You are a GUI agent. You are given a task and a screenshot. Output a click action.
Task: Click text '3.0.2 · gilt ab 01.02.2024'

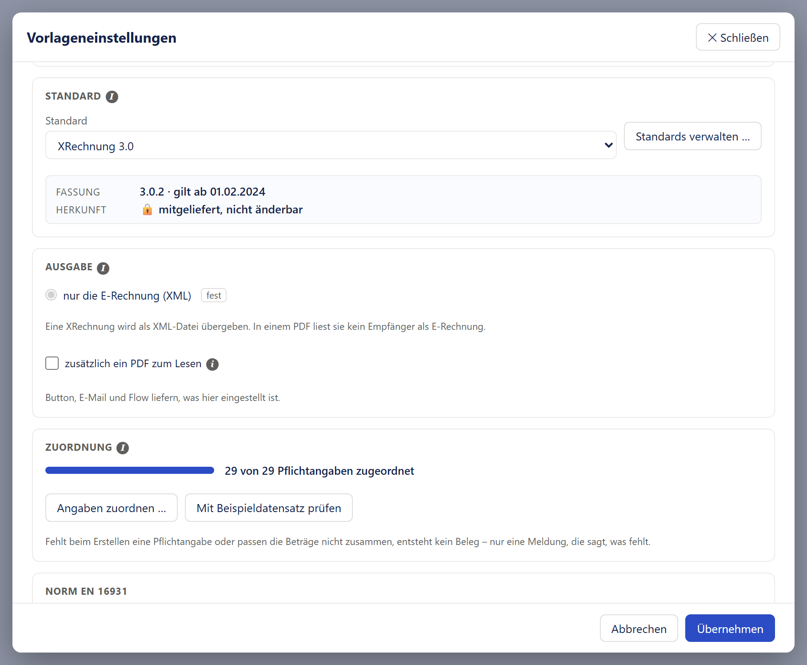coord(202,192)
